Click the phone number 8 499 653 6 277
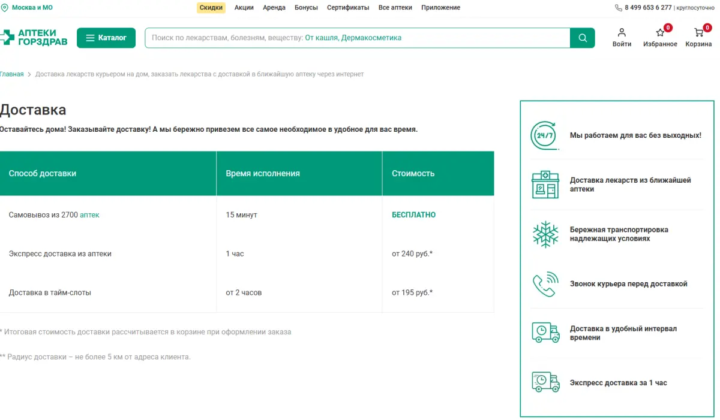This screenshot has height=420, width=720. pyautogui.click(x=648, y=8)
